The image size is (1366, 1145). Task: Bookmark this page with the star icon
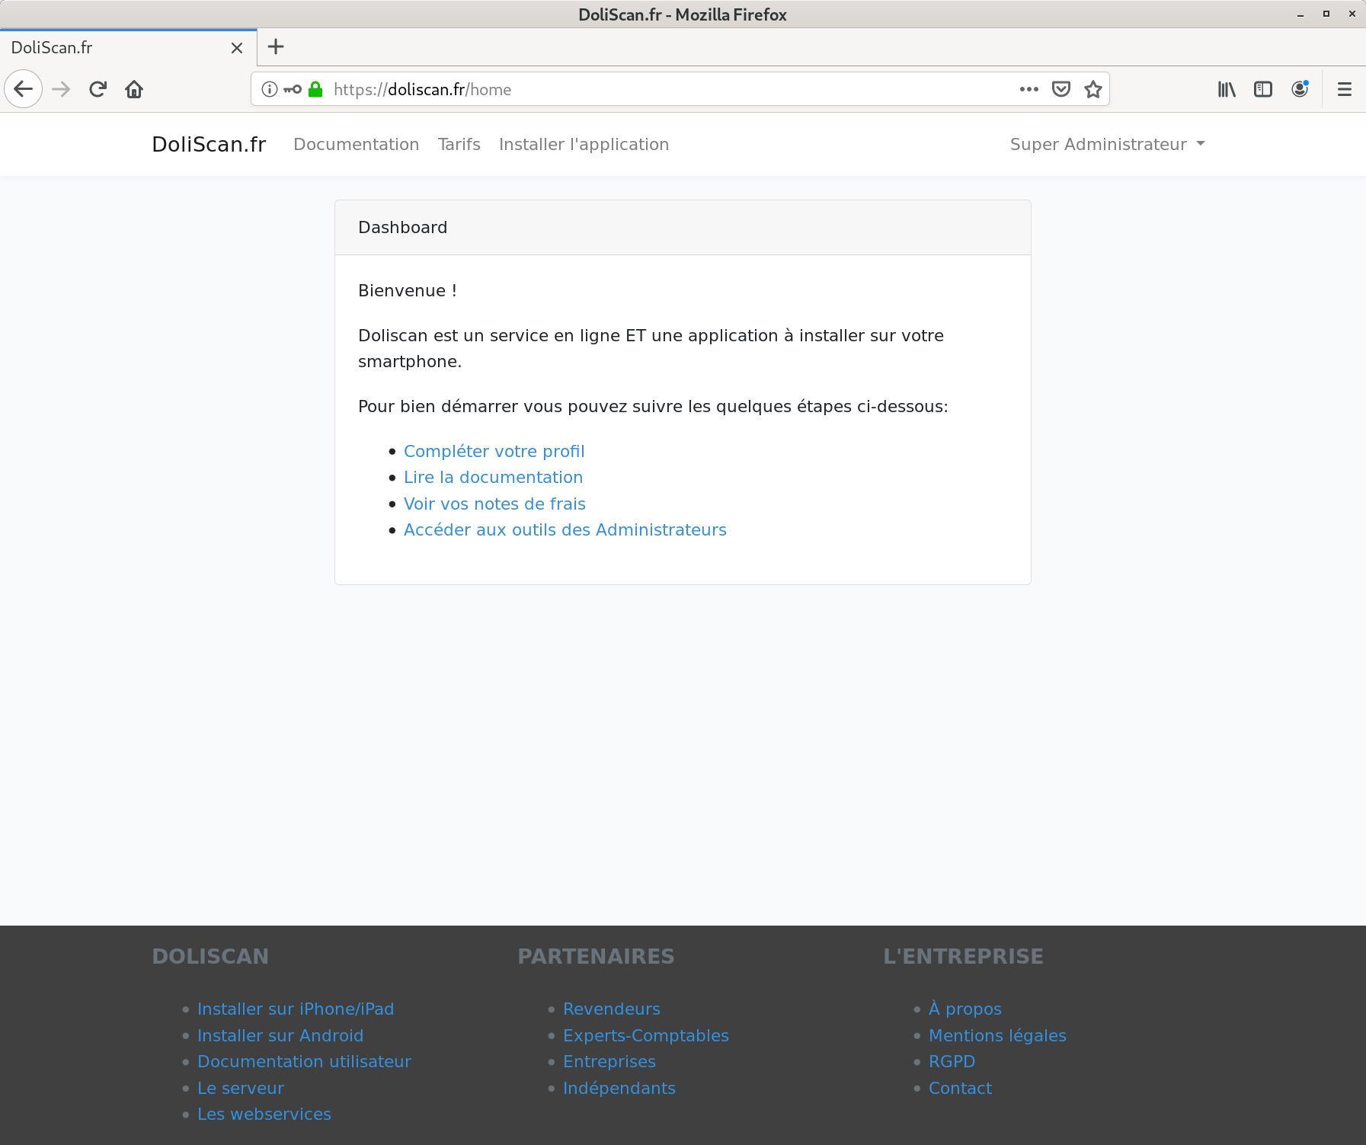[x=1093, y=89]
